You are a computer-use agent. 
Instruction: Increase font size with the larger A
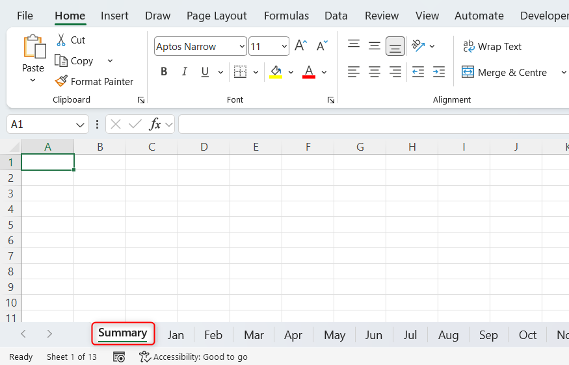click(x=301, y=46)
